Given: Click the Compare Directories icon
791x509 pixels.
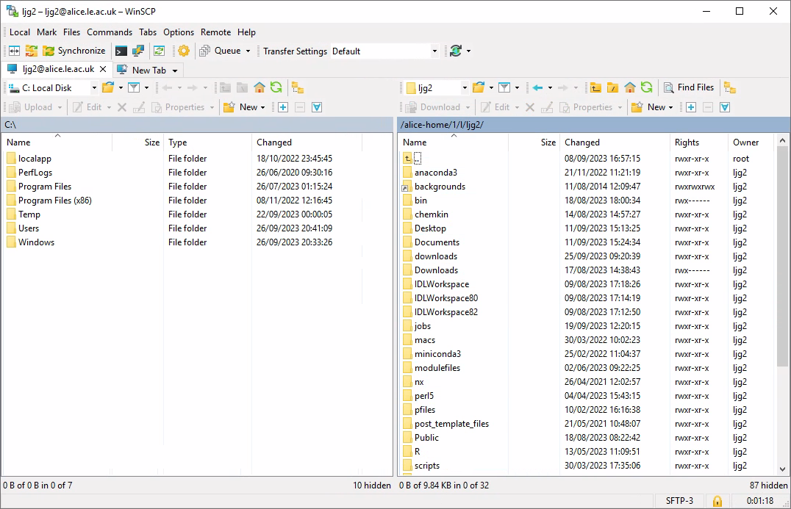Looking at the screenshot, I should 32,51.
